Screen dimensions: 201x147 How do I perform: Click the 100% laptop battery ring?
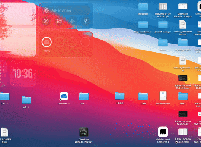[47, 42]
